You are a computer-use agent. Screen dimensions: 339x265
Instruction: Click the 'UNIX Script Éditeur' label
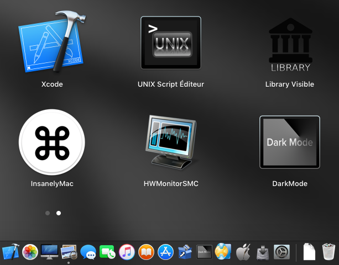[x=171, y=84]
